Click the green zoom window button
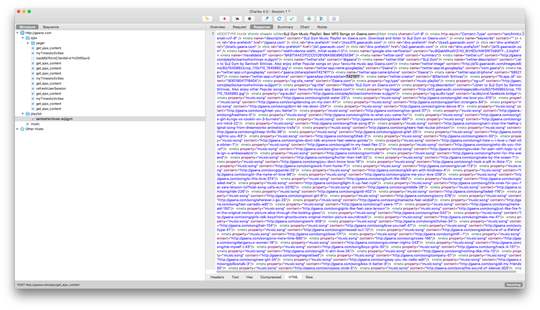540x310 pixels. pos(29,11)
